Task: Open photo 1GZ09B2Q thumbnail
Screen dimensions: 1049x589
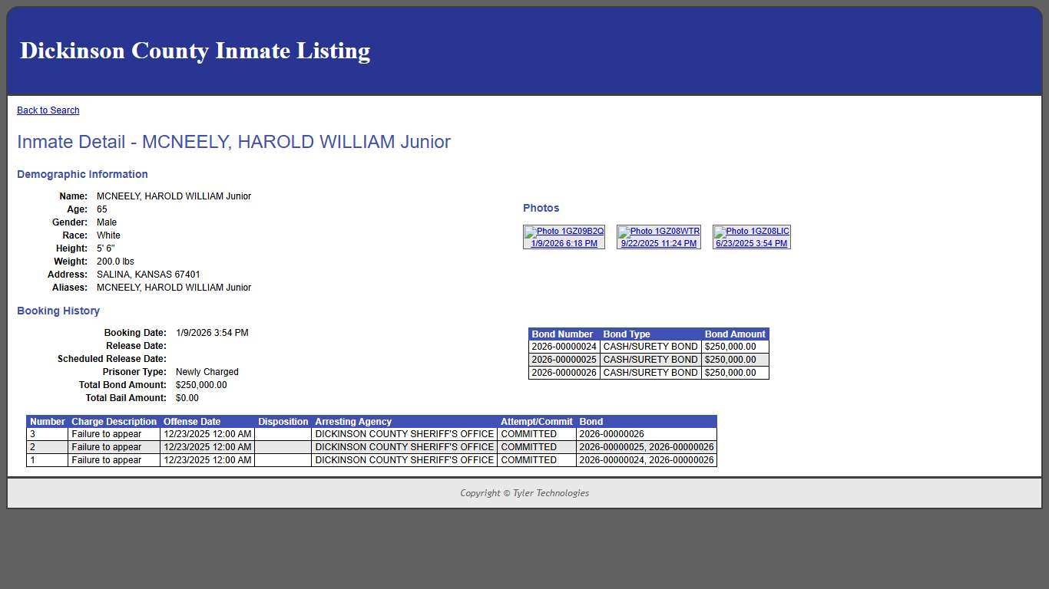Action: [564, 231]
